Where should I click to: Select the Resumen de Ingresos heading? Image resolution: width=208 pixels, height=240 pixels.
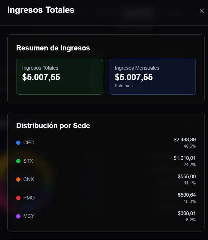click(x=53, y=48)
